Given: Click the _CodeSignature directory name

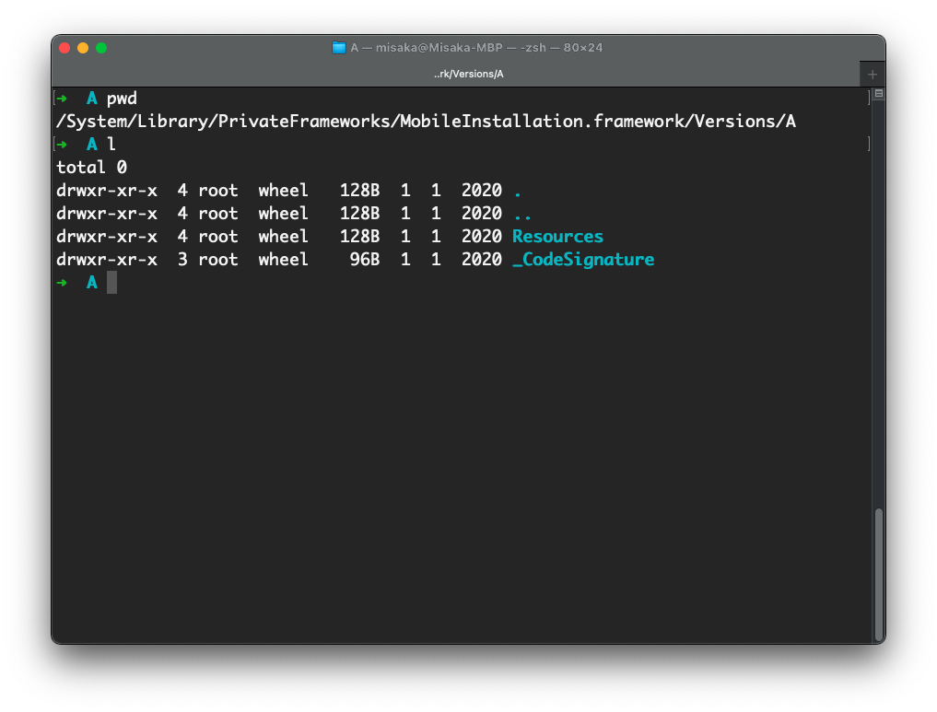Looking at the screenshot, I should 583,259.
